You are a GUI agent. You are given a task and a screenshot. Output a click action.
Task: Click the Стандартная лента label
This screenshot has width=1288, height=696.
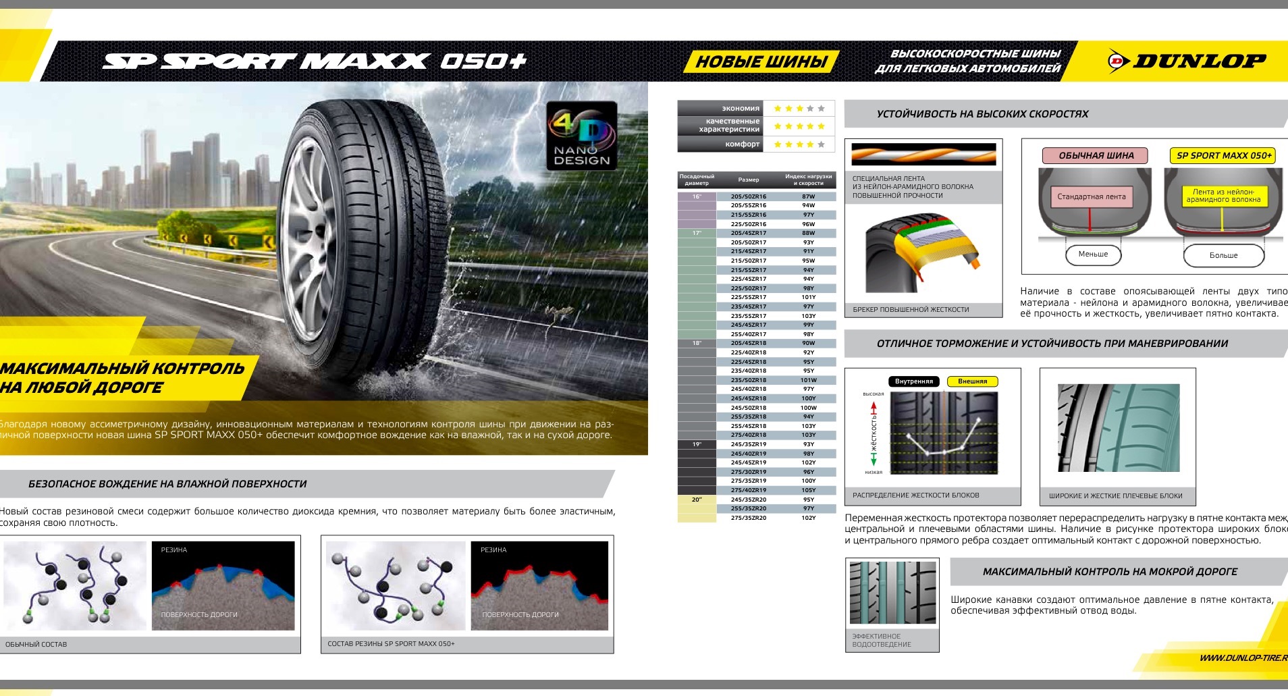pyautogui.click(x=1091, y=196)
